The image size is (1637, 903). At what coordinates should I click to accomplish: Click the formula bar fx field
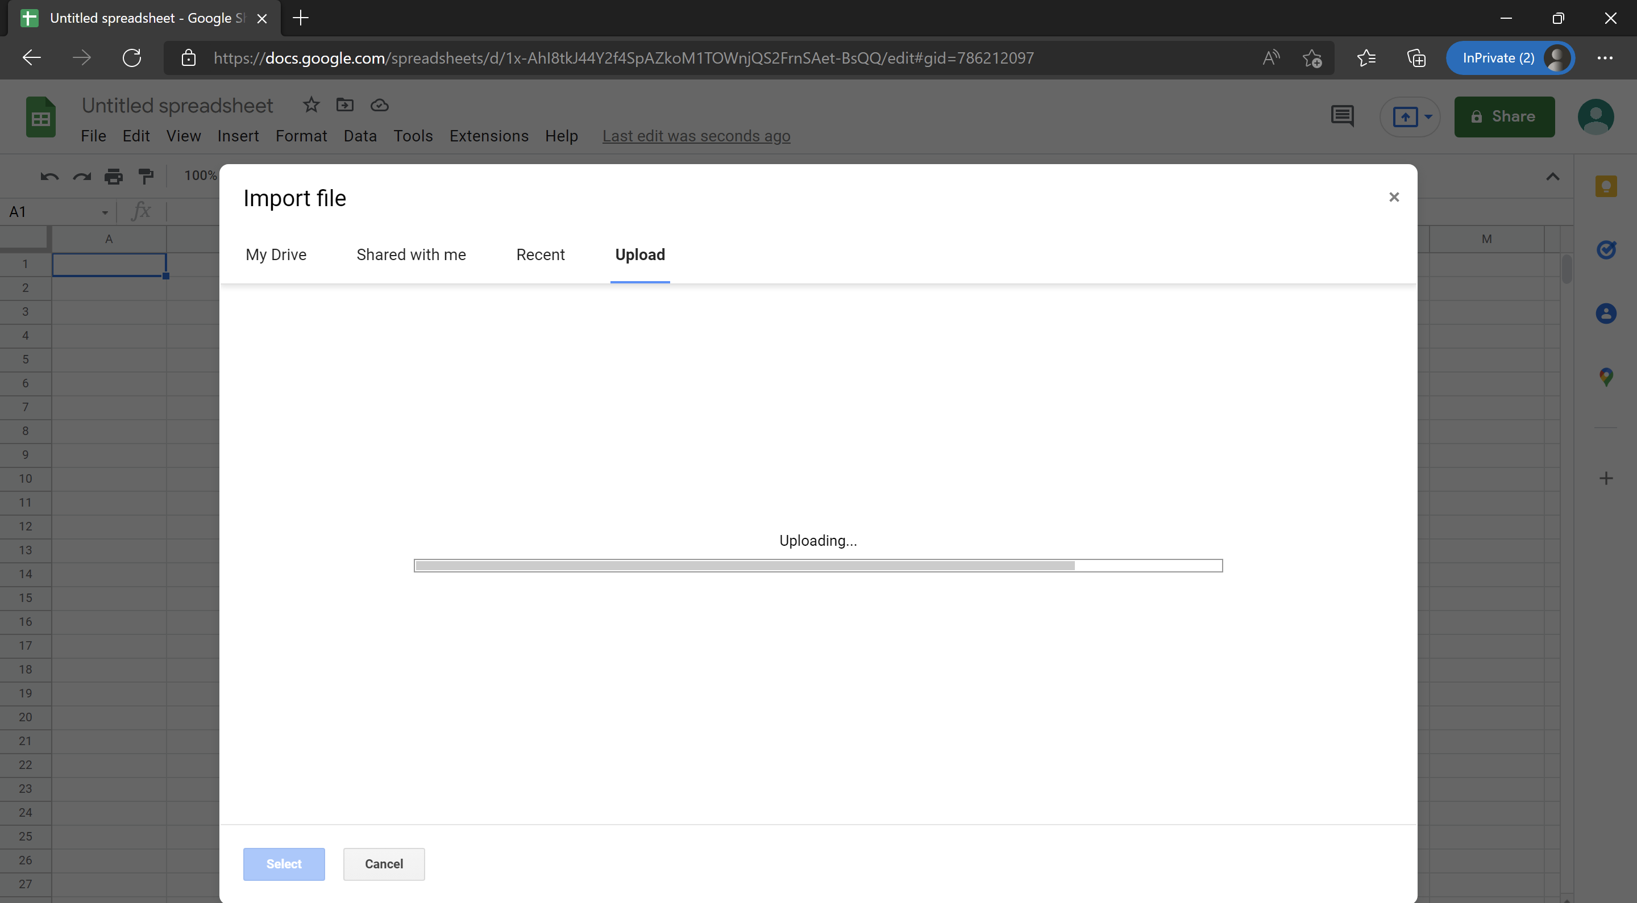[x=141, y=211]
